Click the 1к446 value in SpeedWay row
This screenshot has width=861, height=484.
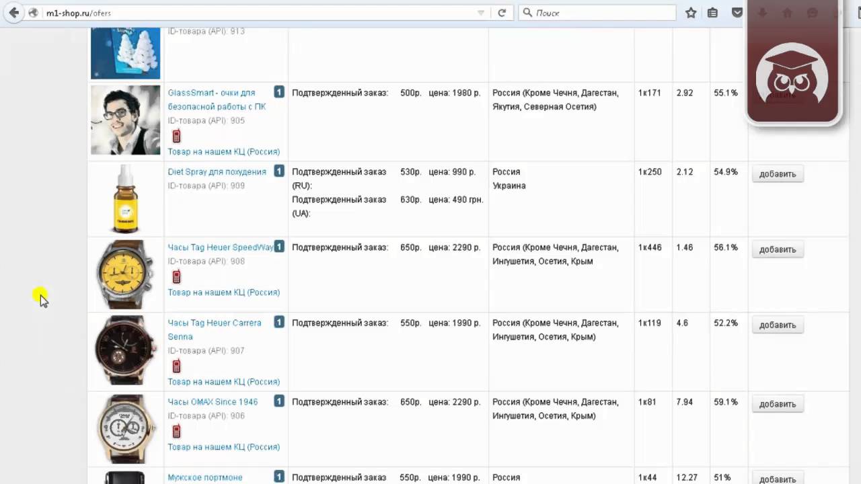[x=650, y=247]
